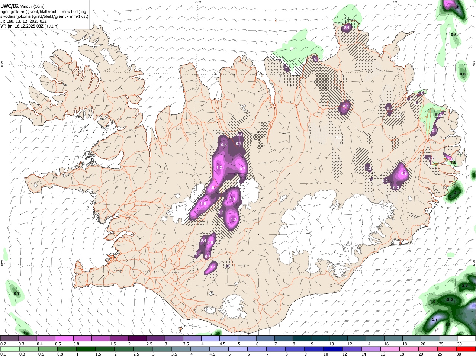
Task: Click the "VT: þri. 16.12.2025 03Z" valid time
Action: [22, 26]
